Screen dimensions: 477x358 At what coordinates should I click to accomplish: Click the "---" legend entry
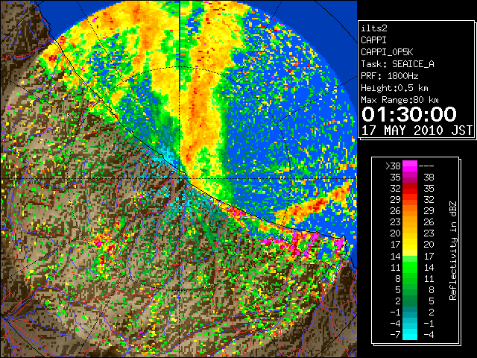pos(426,166)
